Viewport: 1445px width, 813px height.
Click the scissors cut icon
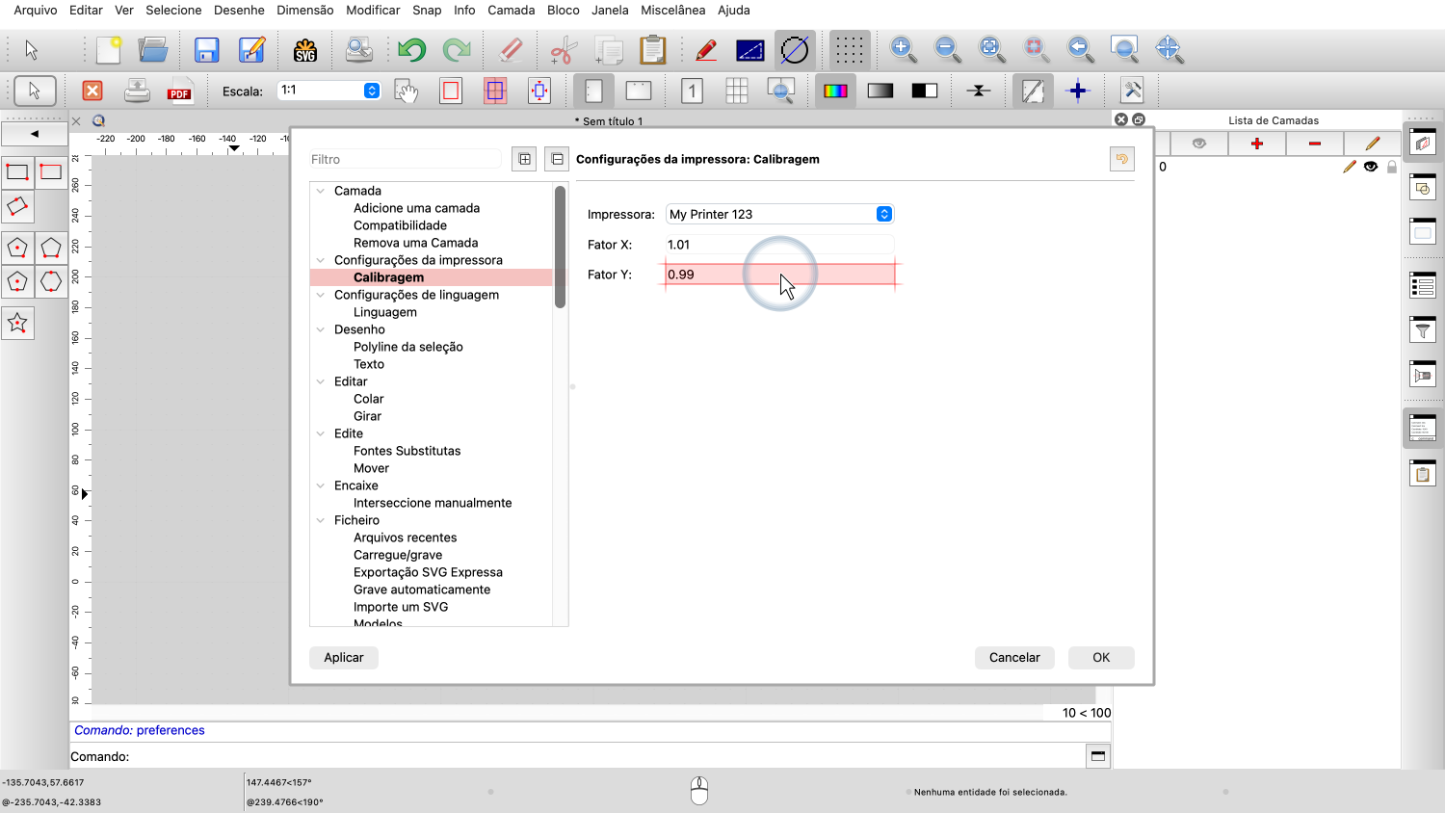pyautogui.click(x=565, y=49)
